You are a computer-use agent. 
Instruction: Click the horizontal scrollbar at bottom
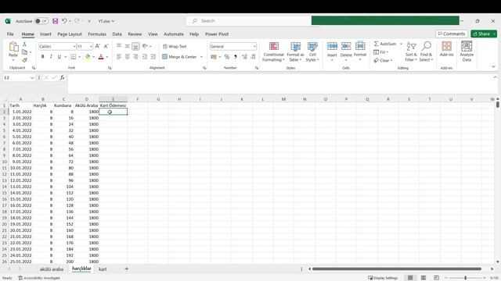[397, 269]
